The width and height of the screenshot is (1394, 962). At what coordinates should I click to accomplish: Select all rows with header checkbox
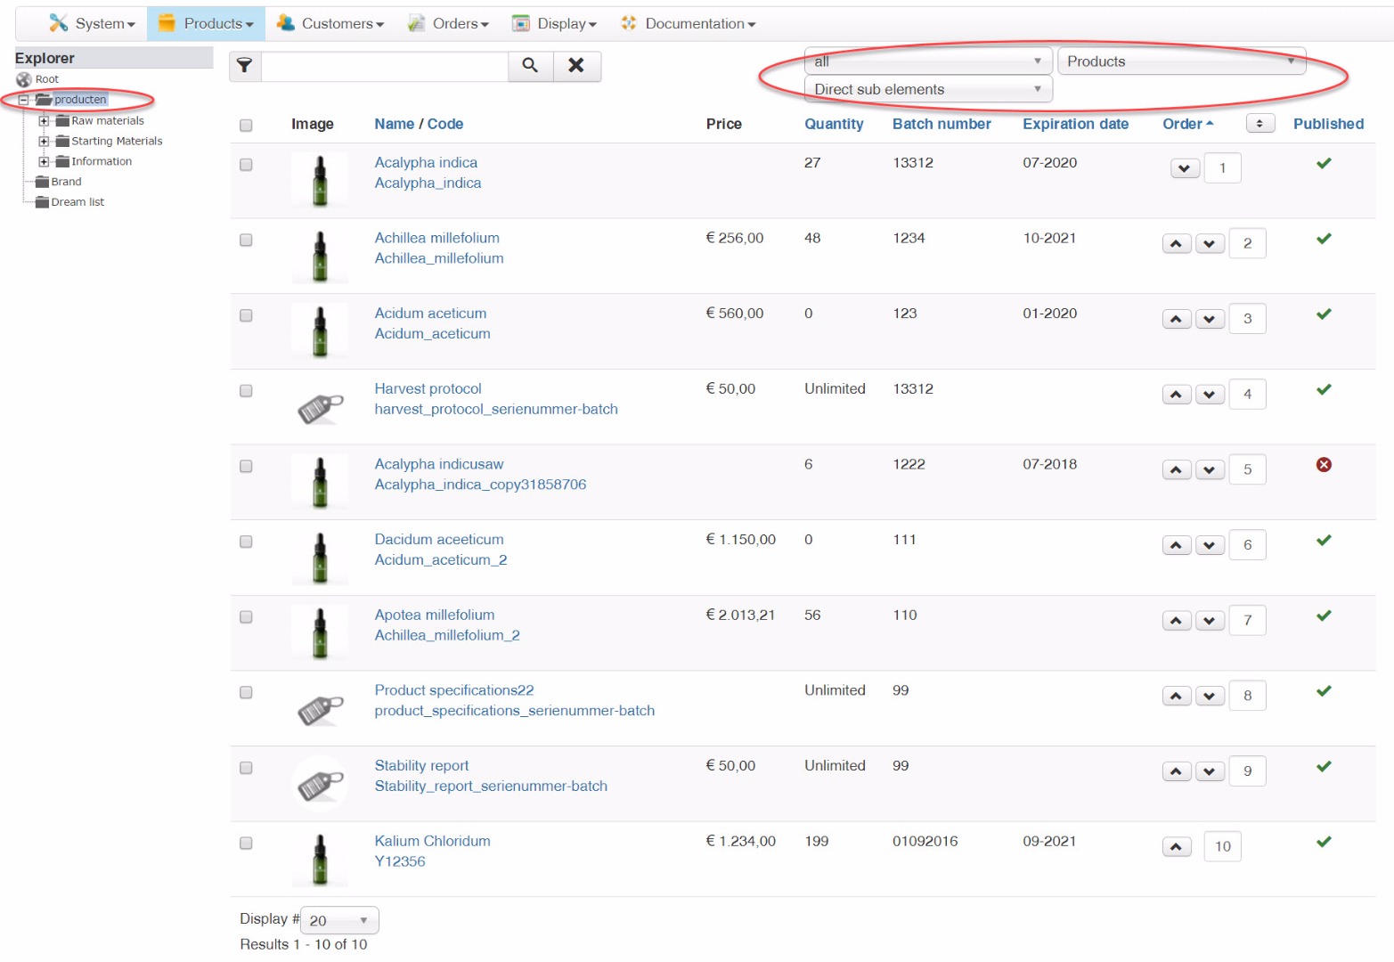pyautogui.click(x=246, y=126)
